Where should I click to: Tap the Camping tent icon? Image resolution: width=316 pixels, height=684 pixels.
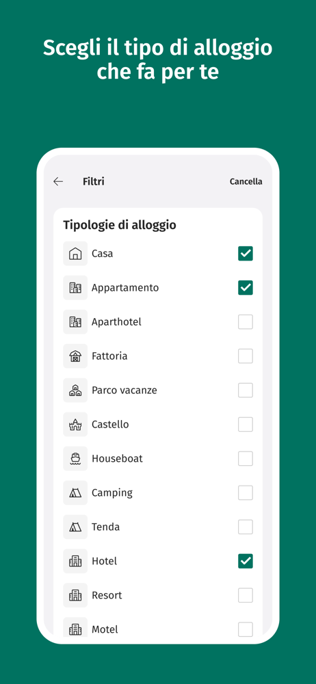pyautogui.click(x=75, y=492)
